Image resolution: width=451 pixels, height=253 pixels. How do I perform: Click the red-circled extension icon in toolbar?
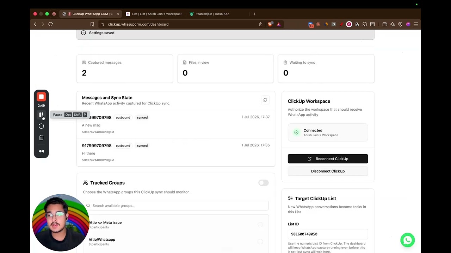349,24
